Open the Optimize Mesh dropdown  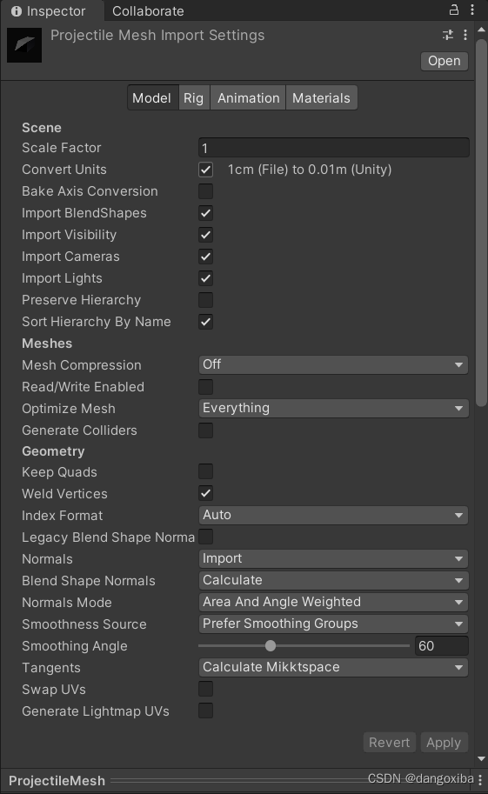[x=333, y=408]
